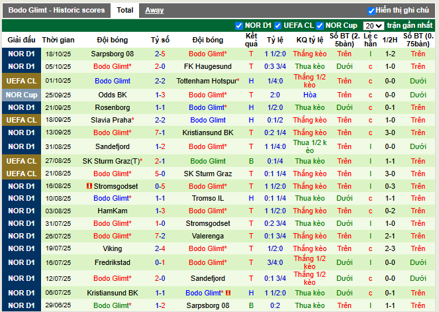Open the Sarpsborg 08 team link on 18/10/25

pos(112,54)
